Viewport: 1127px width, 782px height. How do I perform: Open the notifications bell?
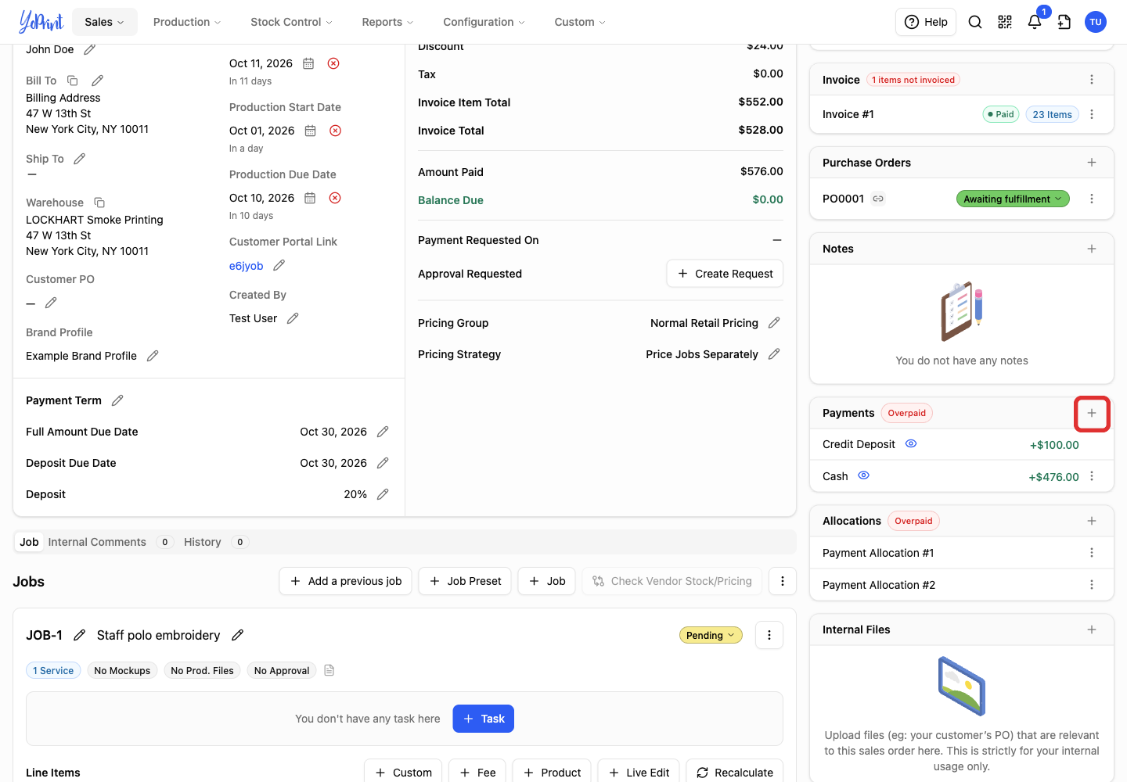pyautogui.click(x=1035, y=22)
